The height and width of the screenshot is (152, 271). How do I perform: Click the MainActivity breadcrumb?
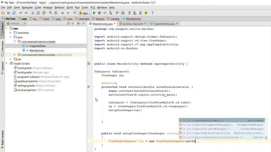tap(132, 19)
